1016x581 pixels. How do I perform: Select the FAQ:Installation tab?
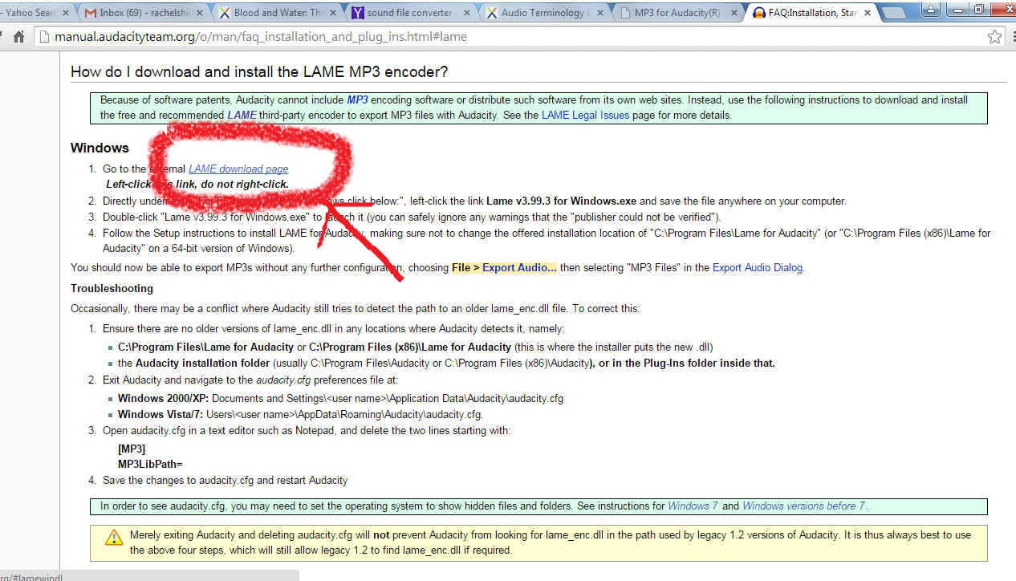[813, 13]
